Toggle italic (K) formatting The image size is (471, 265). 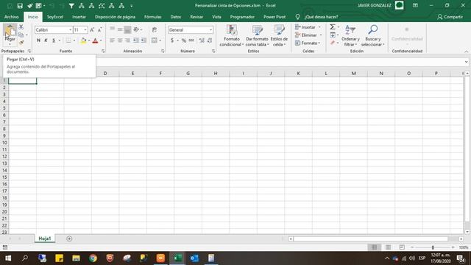[x=46, y=40]
